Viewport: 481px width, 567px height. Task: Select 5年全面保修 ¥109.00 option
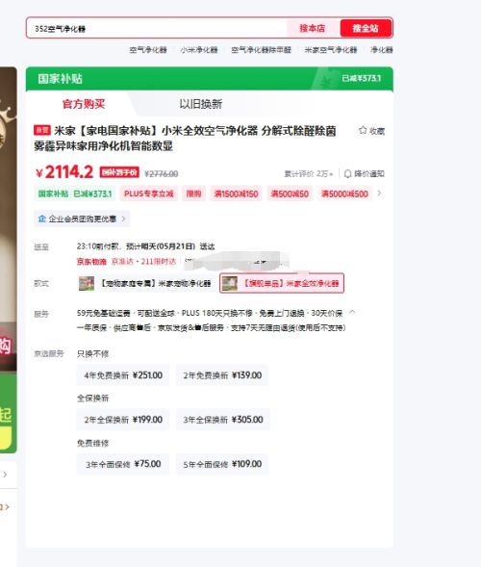[x=222, y=464]
